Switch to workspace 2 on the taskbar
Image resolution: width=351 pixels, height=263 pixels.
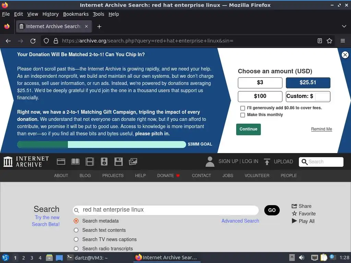point(24,258)
